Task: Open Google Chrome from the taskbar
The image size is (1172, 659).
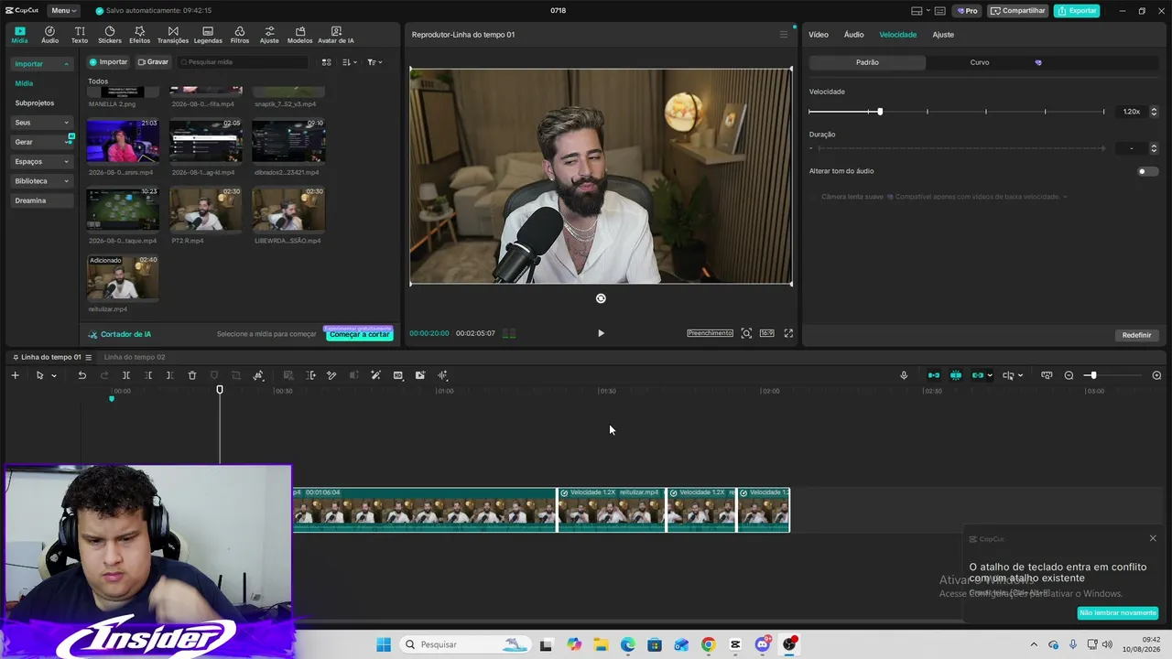Action: tap(708, 644)
